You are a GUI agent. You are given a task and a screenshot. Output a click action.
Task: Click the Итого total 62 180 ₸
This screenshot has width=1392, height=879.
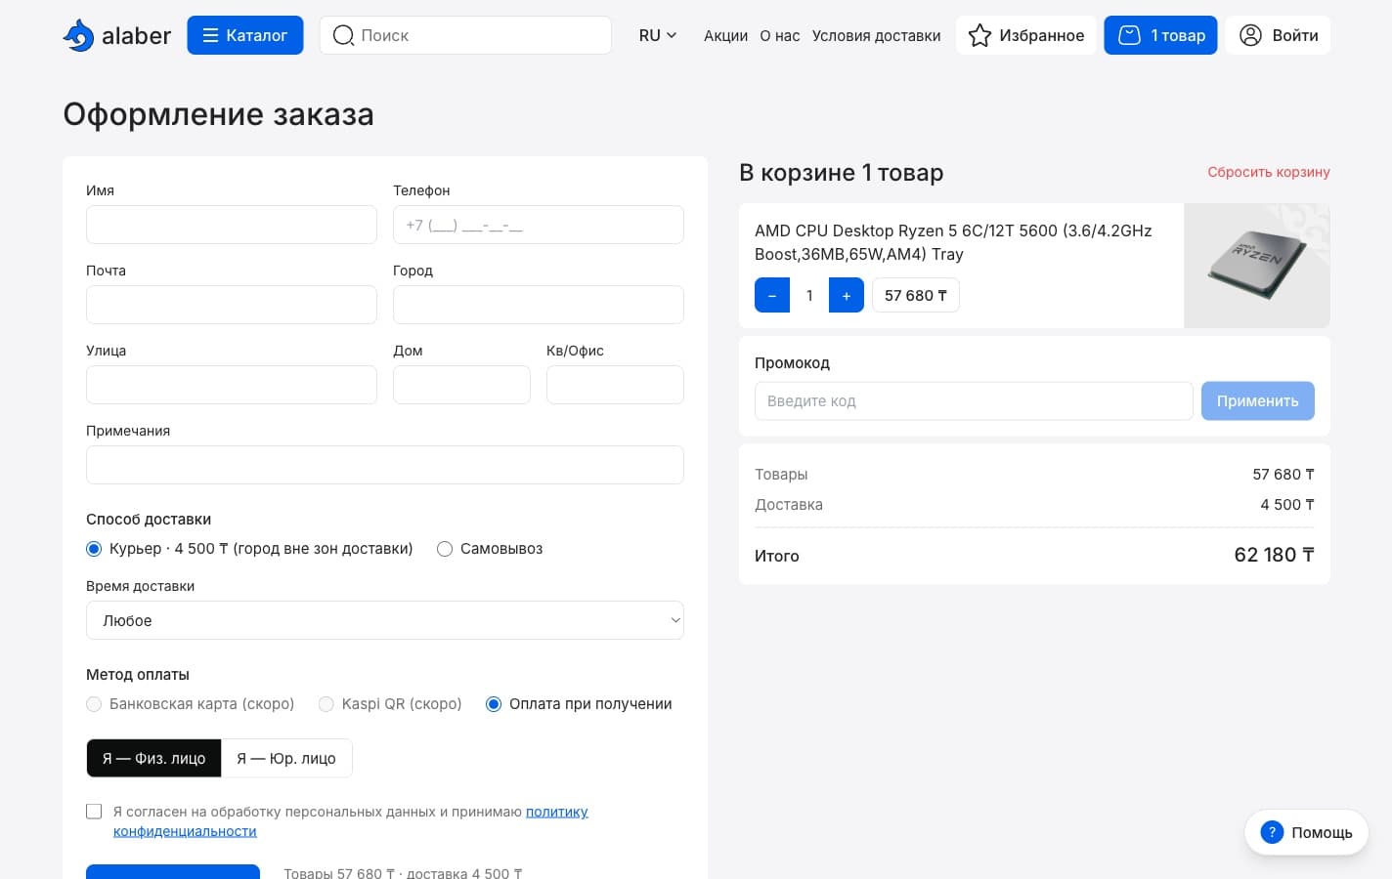pos(1274,555)
